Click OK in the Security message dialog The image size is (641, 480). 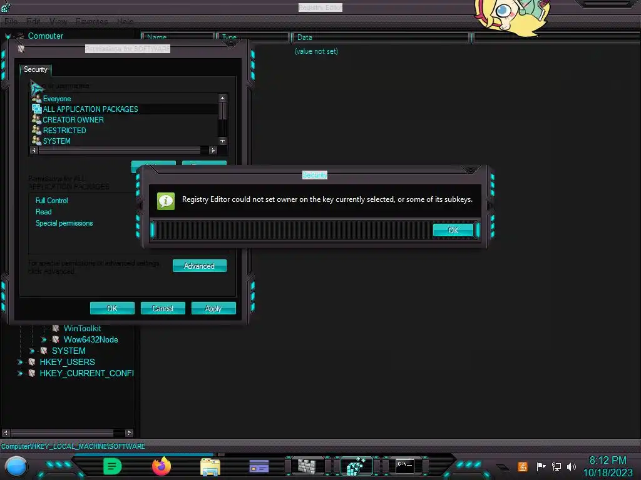453,230
